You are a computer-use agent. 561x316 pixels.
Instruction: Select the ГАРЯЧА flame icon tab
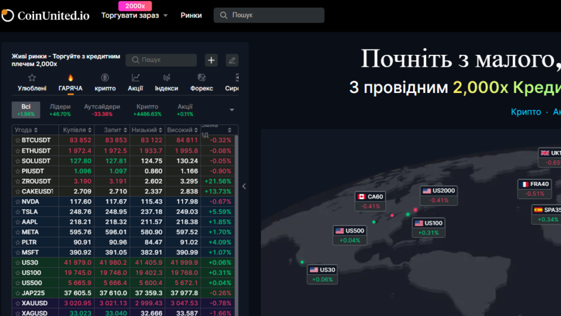coord(70,82)
